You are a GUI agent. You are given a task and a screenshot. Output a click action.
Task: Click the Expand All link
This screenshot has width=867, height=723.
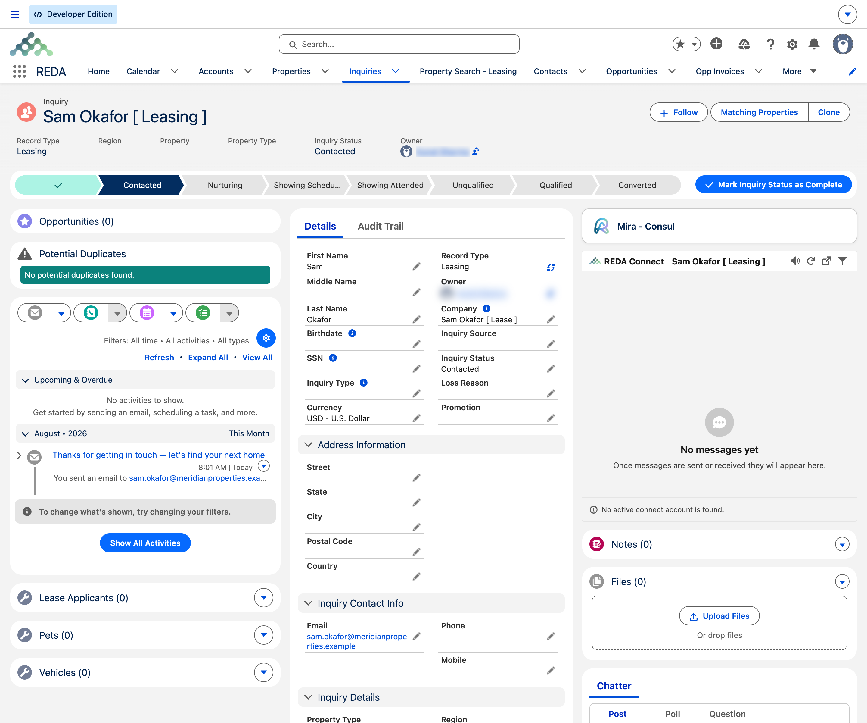[x=208, y=357]
